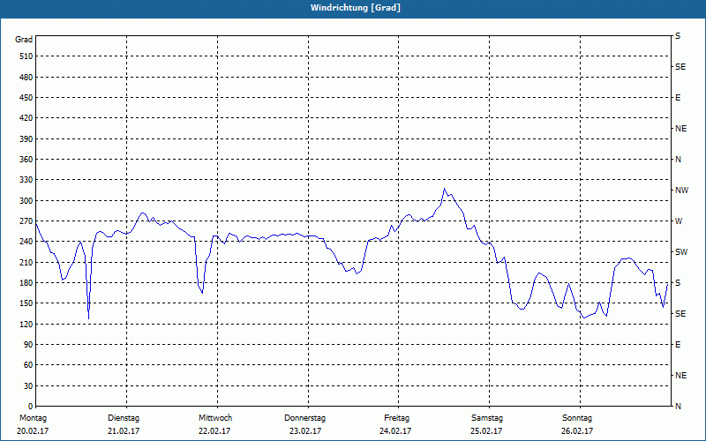The height and width of the screenshot is (441, 706).
Task: Click the date 25.02.17
Action: (x=487, y=431)
